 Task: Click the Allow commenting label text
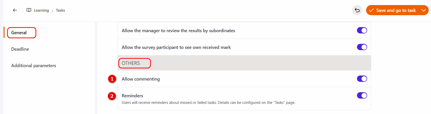(141, 79)
